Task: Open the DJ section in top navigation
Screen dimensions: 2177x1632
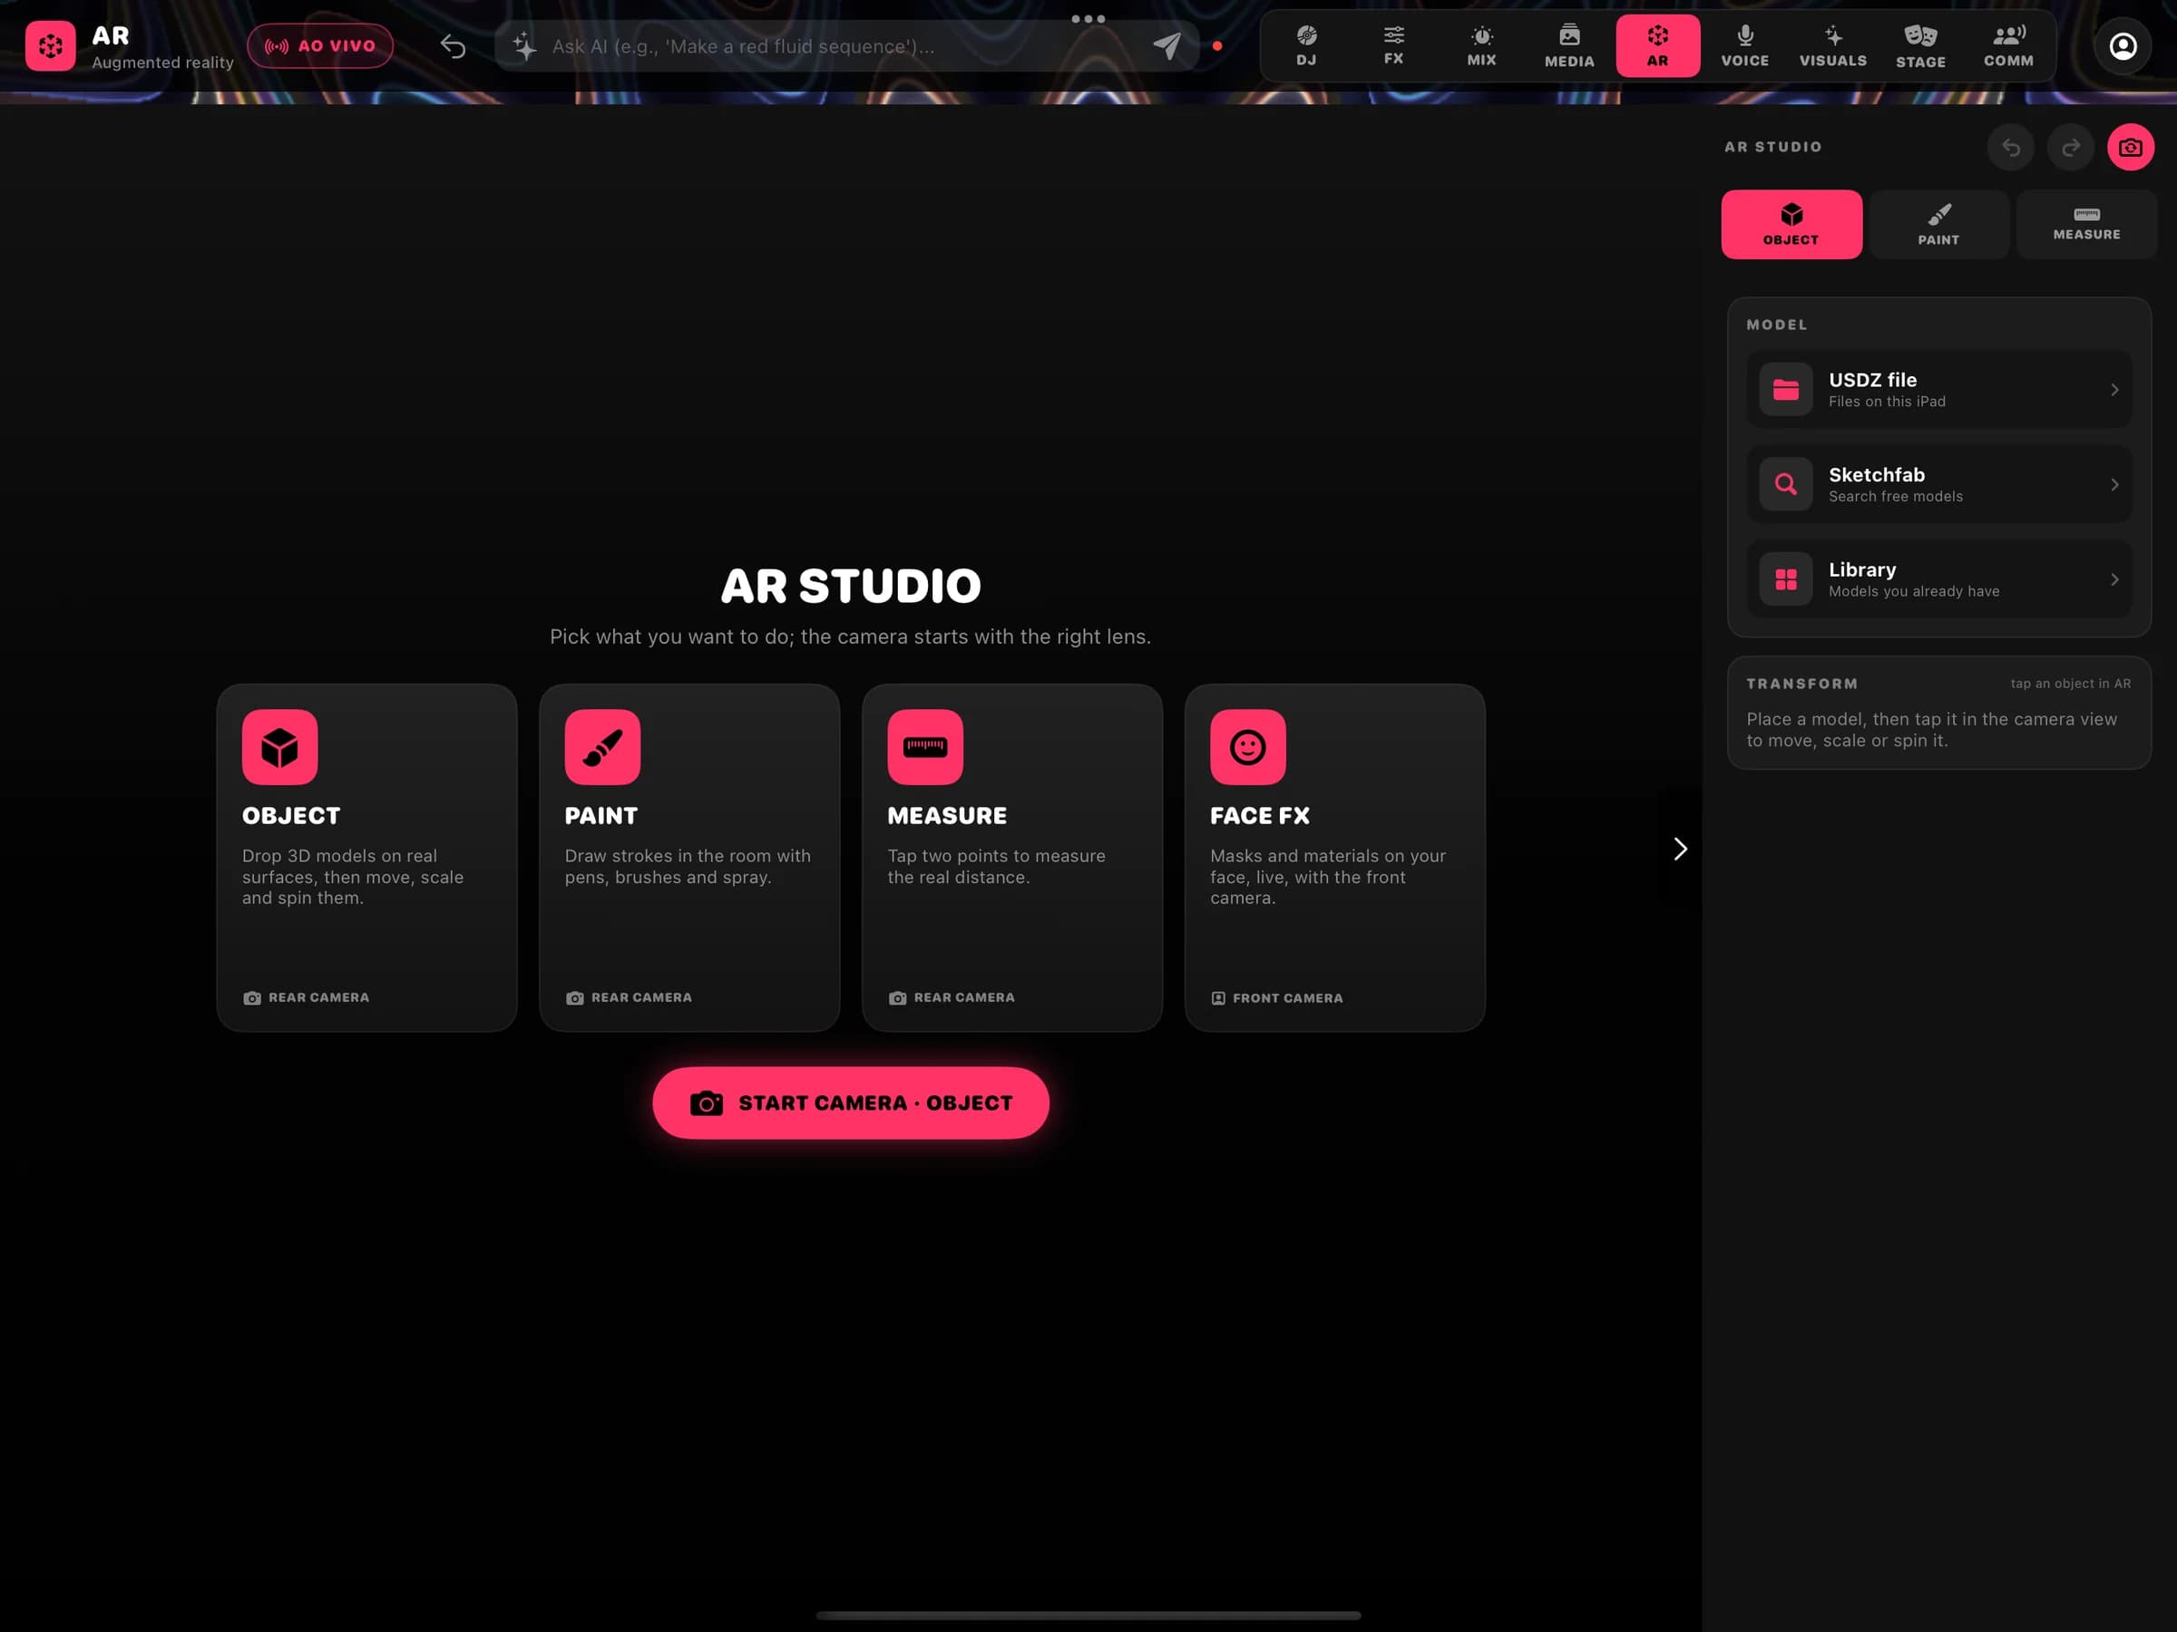Action: point(1306,46)
